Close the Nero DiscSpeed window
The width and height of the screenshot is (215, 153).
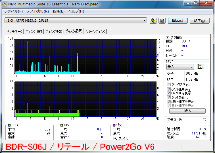coord(206,3)
